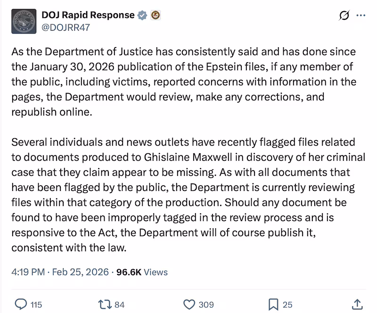Click the reply count showing 115
Screen dimensions: 377x313
point(35,305)
